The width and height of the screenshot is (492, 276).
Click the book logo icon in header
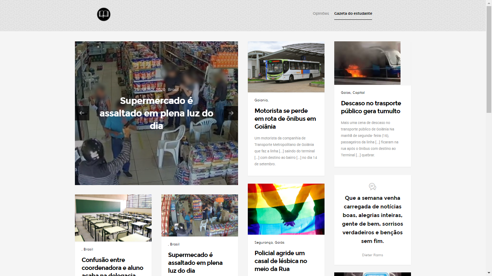click(x=104, y=14)
